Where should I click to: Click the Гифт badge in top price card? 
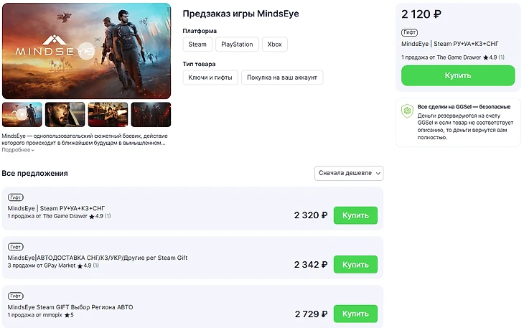tap(410, 32)
